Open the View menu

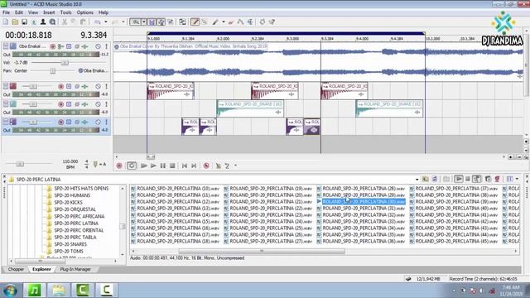pyautogui.click(x=33, y=12)
